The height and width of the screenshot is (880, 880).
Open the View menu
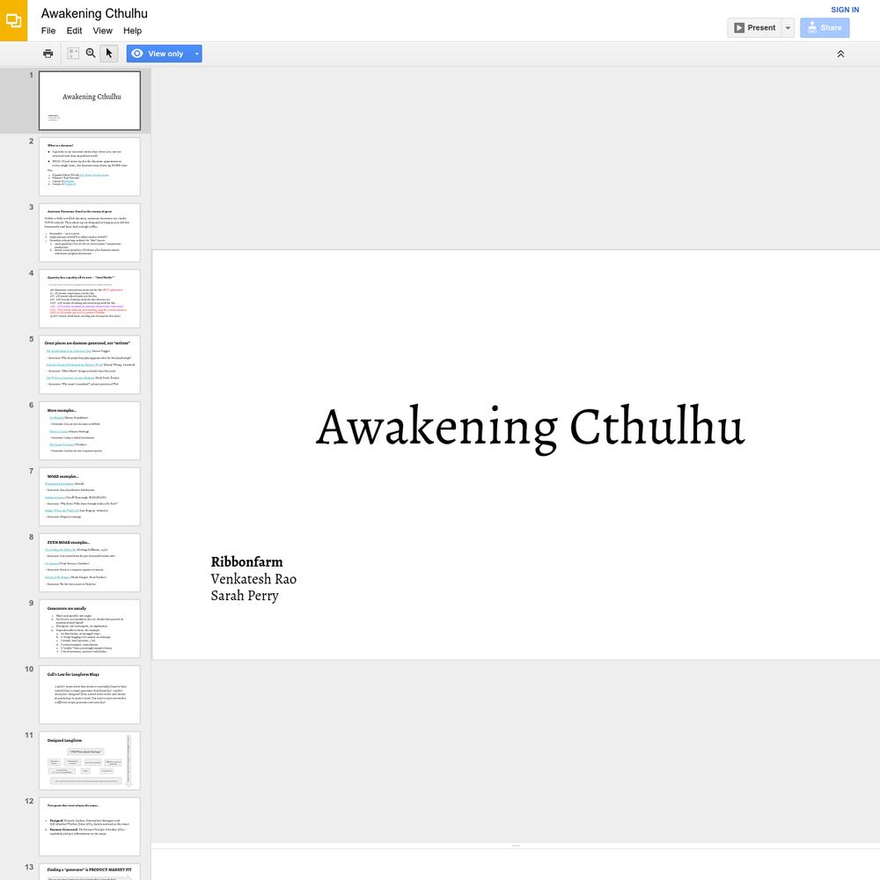103,31
